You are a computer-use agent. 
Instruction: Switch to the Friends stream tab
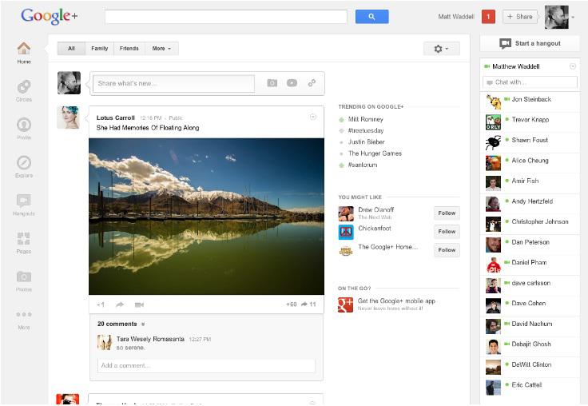pyautogui.click(x=129, y=49)
